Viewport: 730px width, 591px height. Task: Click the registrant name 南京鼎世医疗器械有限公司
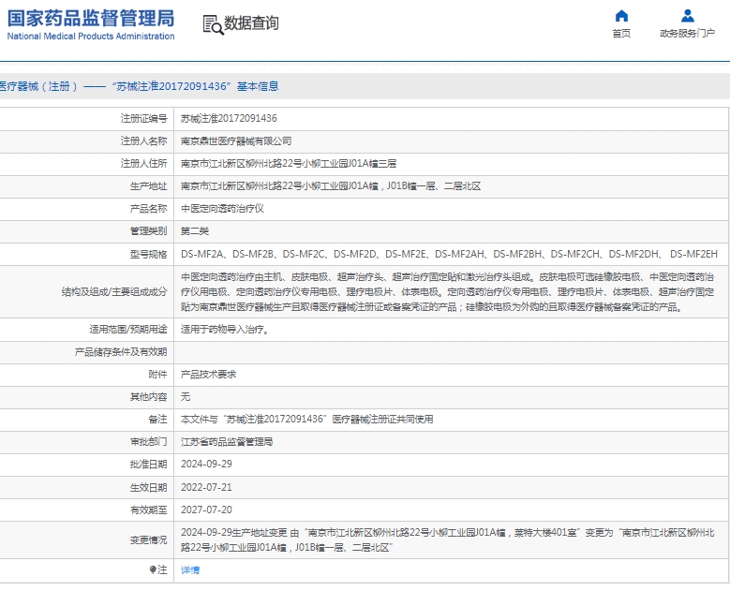236,141
